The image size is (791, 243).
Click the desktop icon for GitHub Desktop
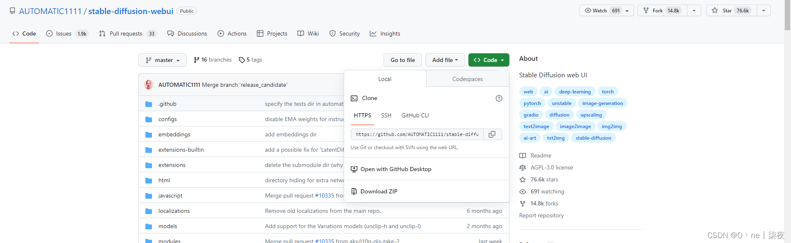[x=354, y=169]
